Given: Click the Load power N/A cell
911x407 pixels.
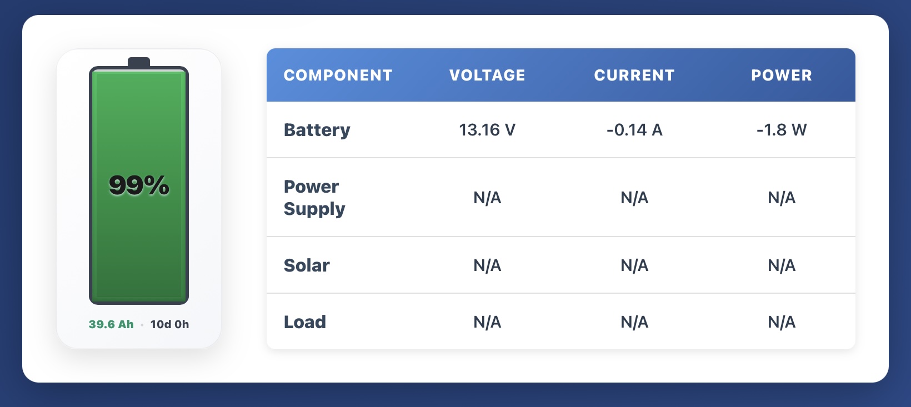Looking at the screenshot, I should 782,322.
